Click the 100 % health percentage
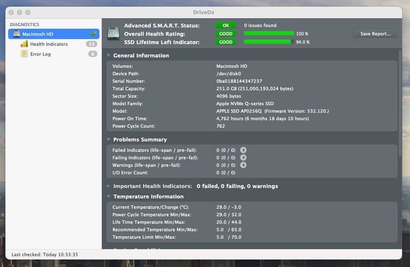This screenshot has height=267, width=410. (x=302, y=34)
